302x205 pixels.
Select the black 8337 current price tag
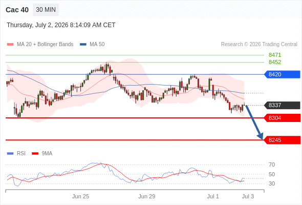click(x=282, y=105)
